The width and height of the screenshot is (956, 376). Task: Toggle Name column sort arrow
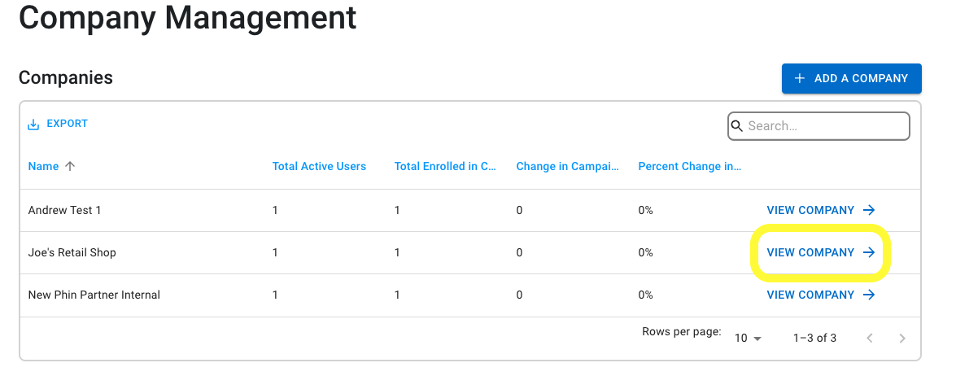coord(70,166)
